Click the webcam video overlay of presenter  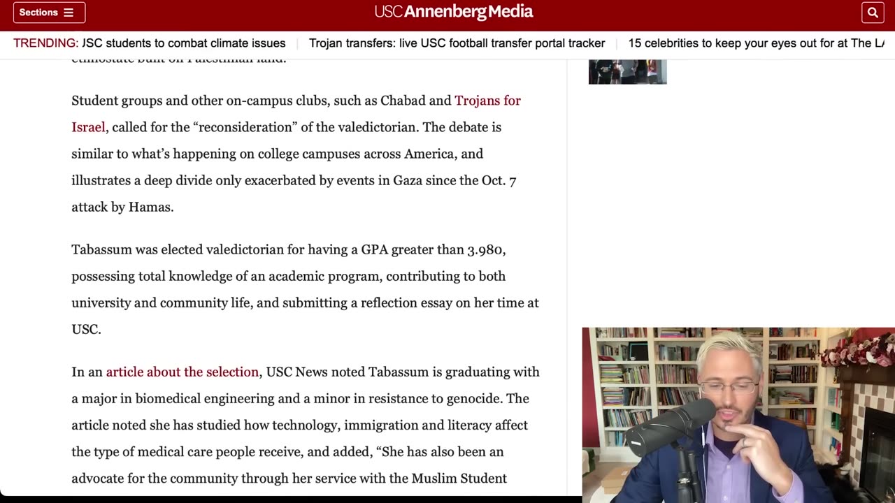coord(738,415)
